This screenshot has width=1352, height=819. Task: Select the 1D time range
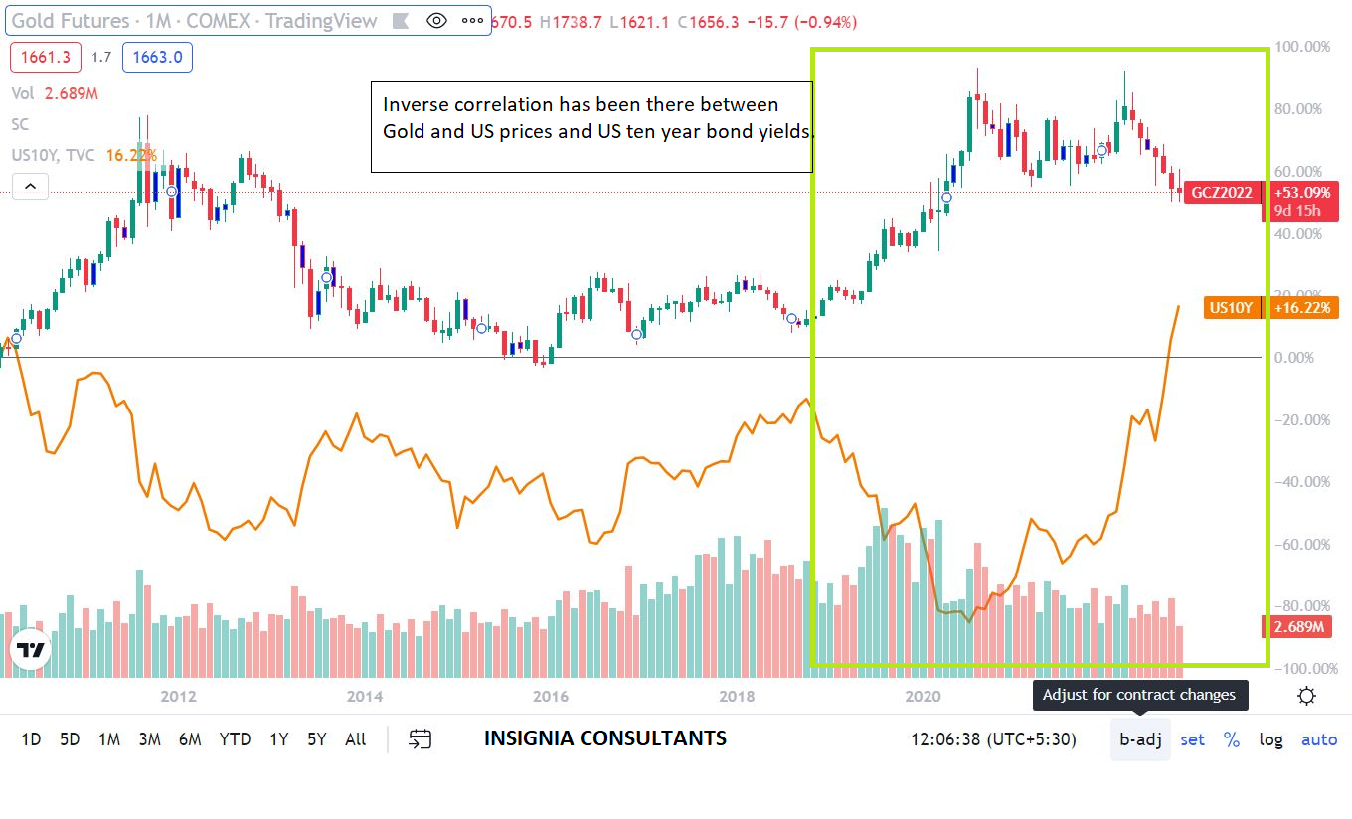click(x=32, y=739)
